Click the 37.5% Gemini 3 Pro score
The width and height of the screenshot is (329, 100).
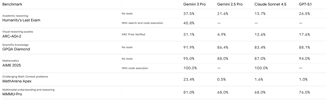(x=189, y=14)
